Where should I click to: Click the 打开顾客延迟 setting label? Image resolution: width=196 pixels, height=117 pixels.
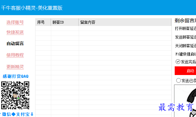click(186, 28)
